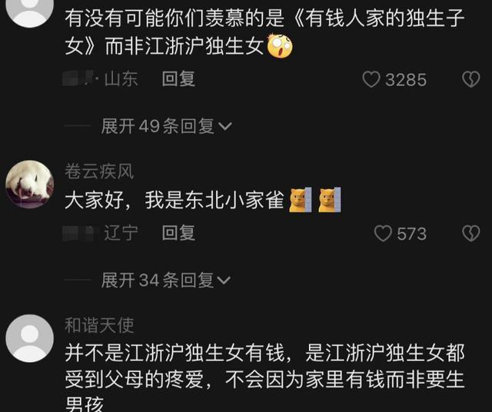Tap the shocked face emoji
The height and width of the screenshot is (412, 492).
(280, 46)
